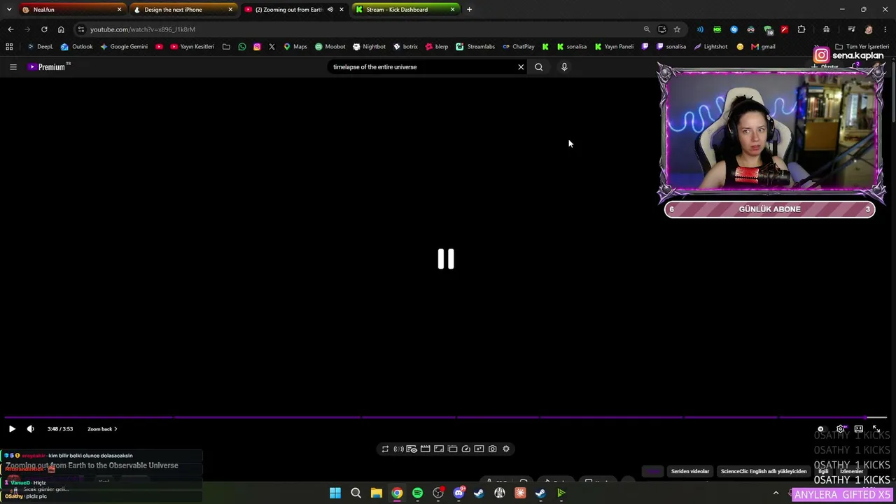
Task: Mute the video with the volume icon
Action: point(30,429)
